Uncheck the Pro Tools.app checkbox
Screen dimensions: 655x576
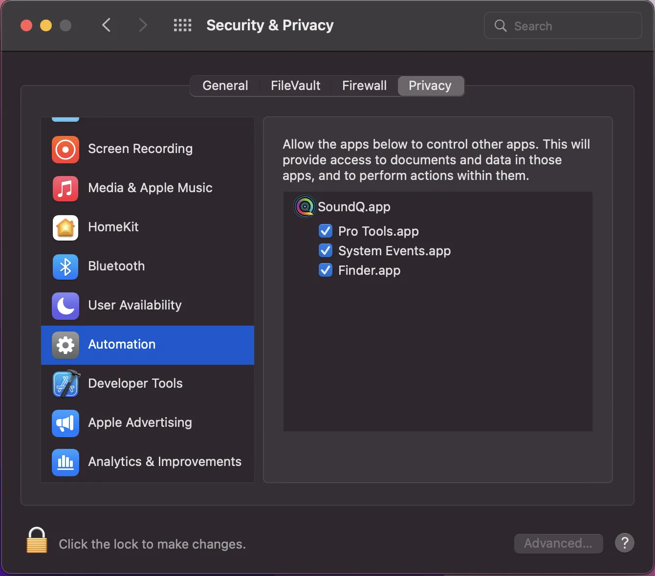[326, 231]
